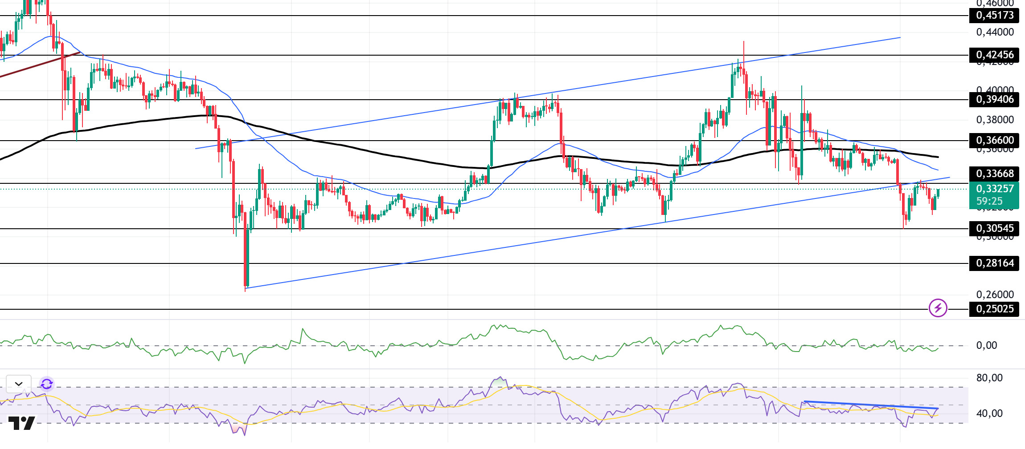Select the 0,28164 price level label
This screenshot has width=1025, height=449.
pos(994,263)
